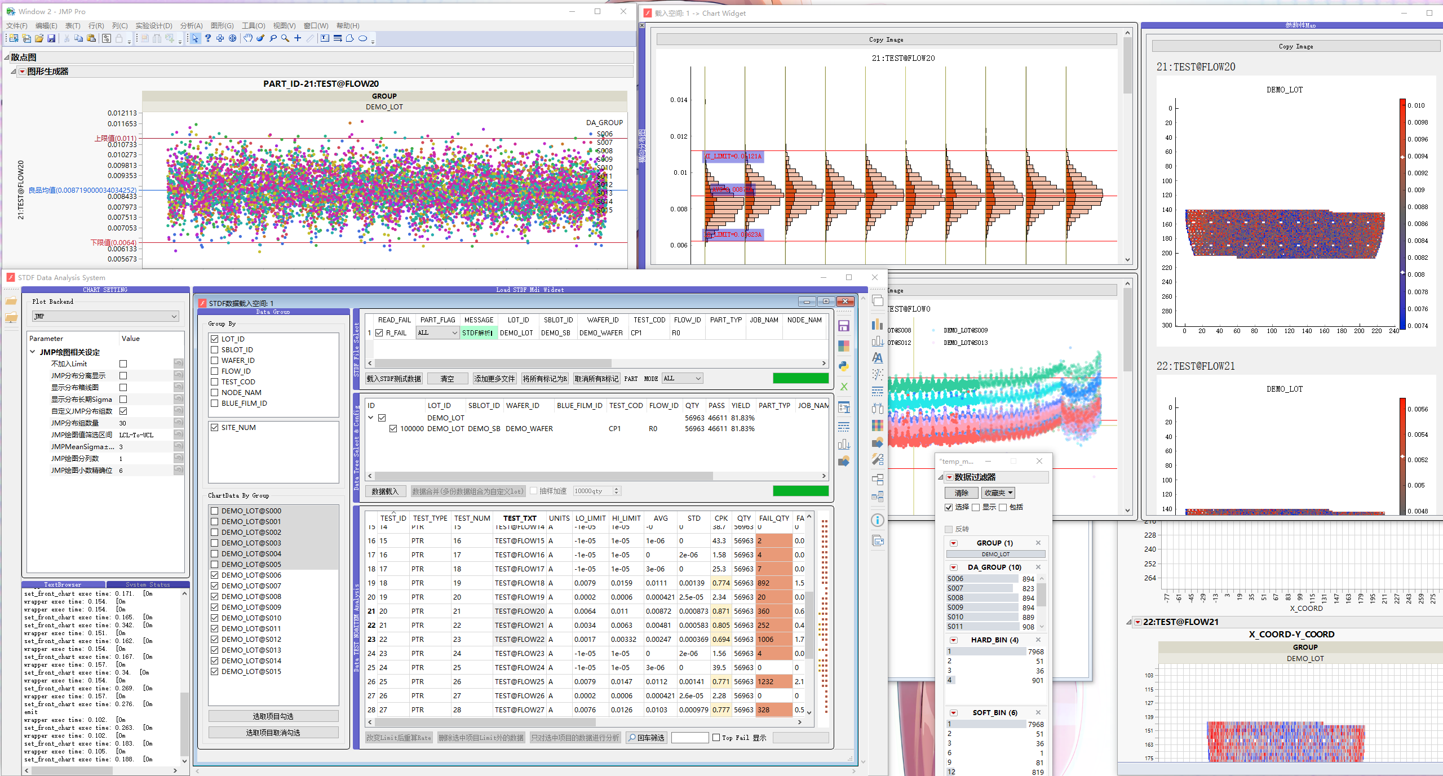Check the WAFER_ID group-by checkbox
This screenshot has height=776, width=1443.
click(215, 360)
